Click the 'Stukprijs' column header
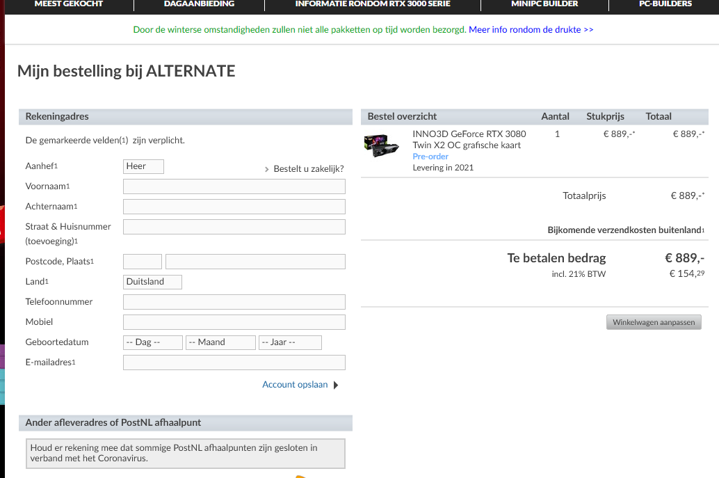719x478 pixels. point(605,116)
